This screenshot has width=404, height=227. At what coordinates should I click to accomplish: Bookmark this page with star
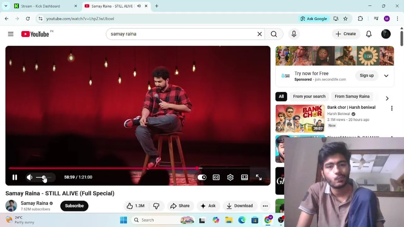345,19
